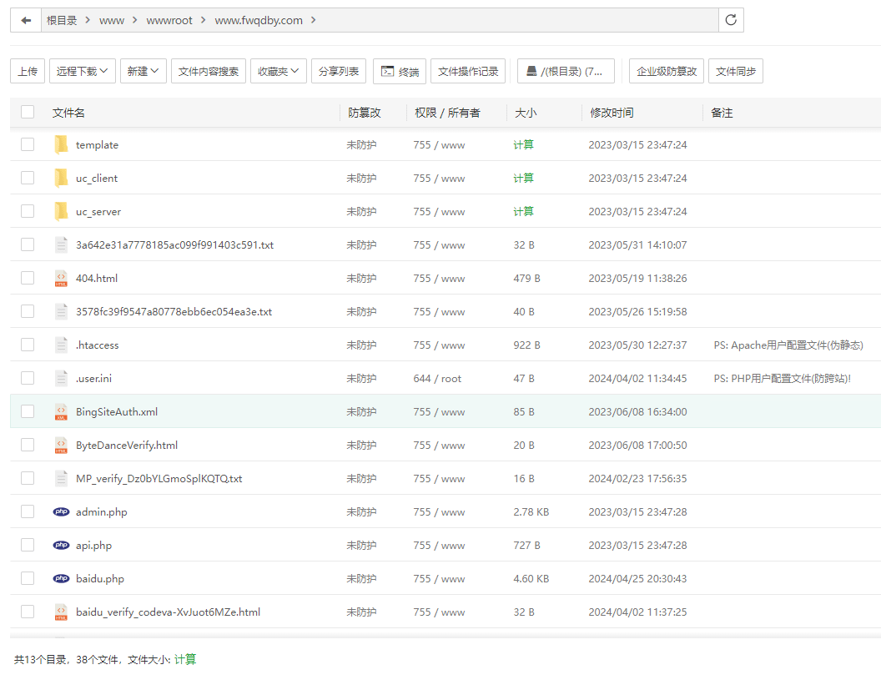Open 文件同步 button

tap(736, 72)
